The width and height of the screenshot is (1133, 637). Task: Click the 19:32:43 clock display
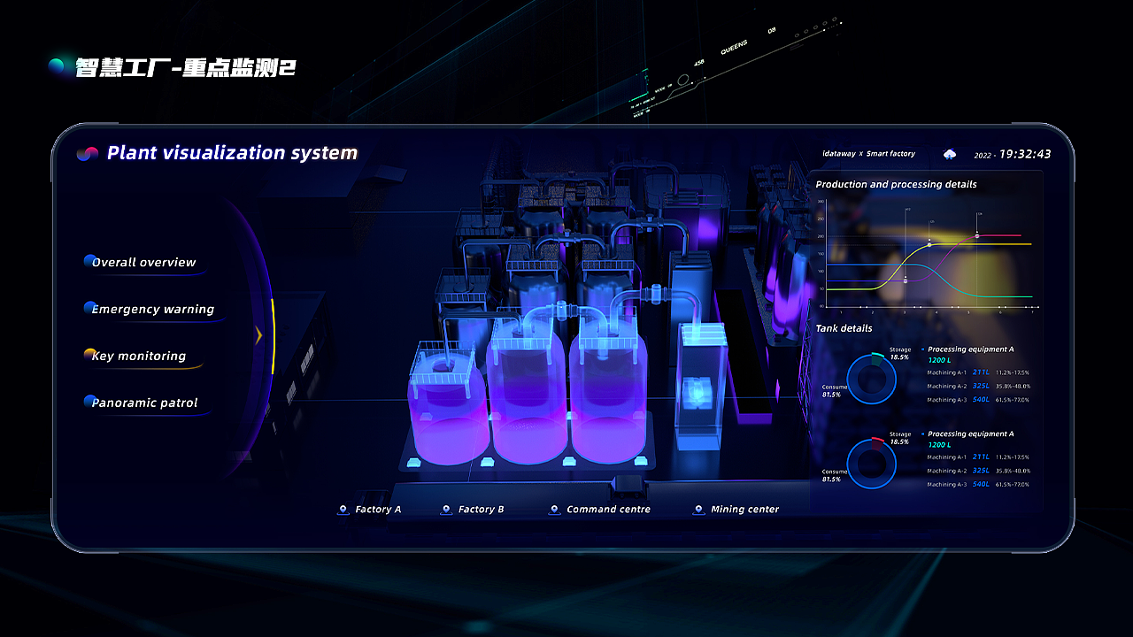pyautogui.click(x=1025, y=154)
